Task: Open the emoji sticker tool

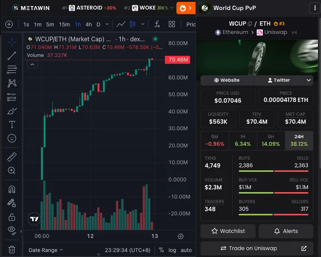Action: click(x=12, y=139)
